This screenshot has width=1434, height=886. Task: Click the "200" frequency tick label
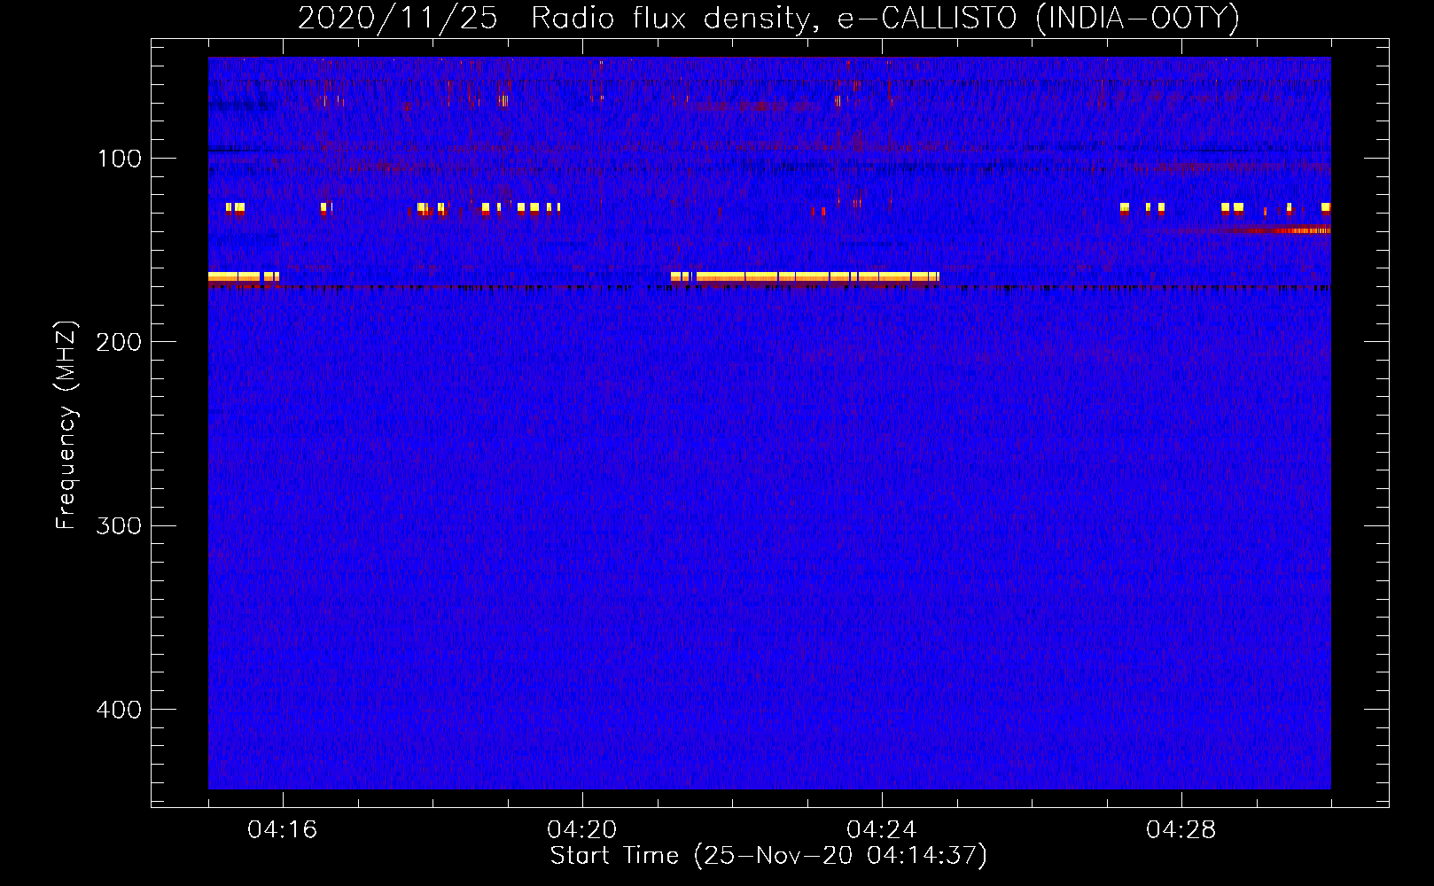[120, 343]
